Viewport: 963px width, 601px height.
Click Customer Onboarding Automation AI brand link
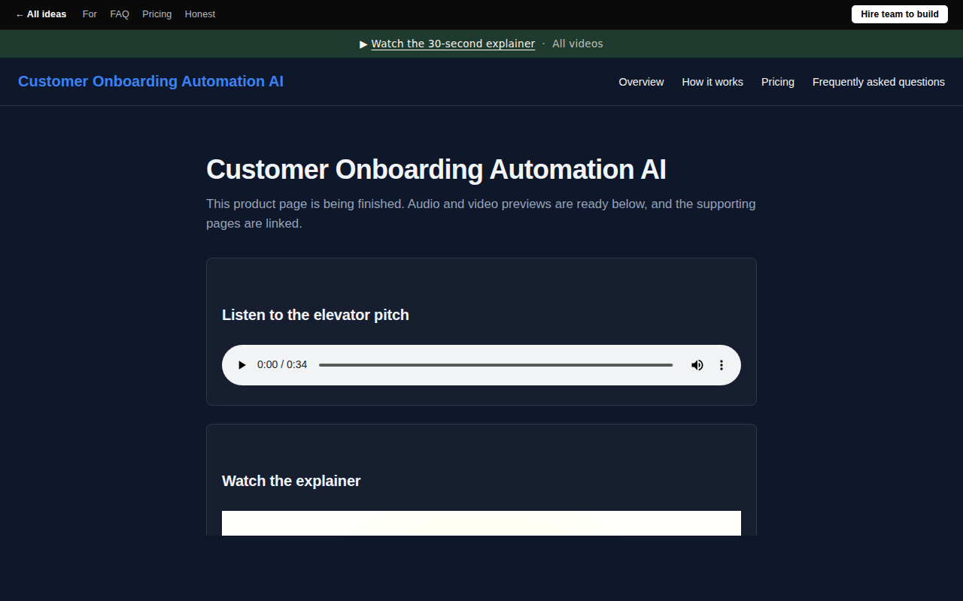click(x=150, y=81)
